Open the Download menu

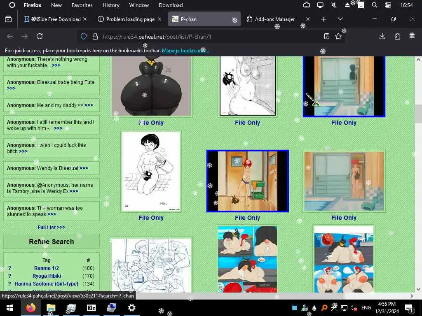coord(171,5)
